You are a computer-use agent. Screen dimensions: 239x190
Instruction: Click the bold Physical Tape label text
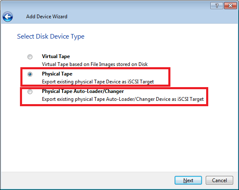click(57, 74)
